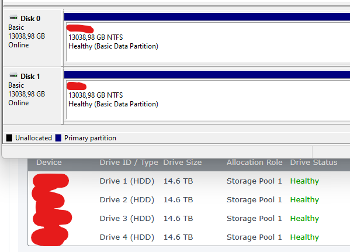Viewport: 350px width, 252px height.
Task: Select the Disk 0 label panel
Action: pyautogui.click(x=33, y=38)
